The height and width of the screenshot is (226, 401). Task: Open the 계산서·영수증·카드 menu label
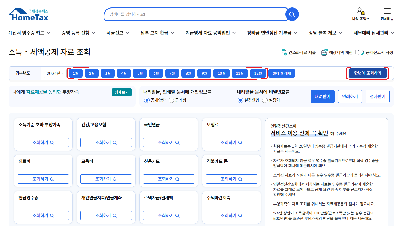pos(26,33)
